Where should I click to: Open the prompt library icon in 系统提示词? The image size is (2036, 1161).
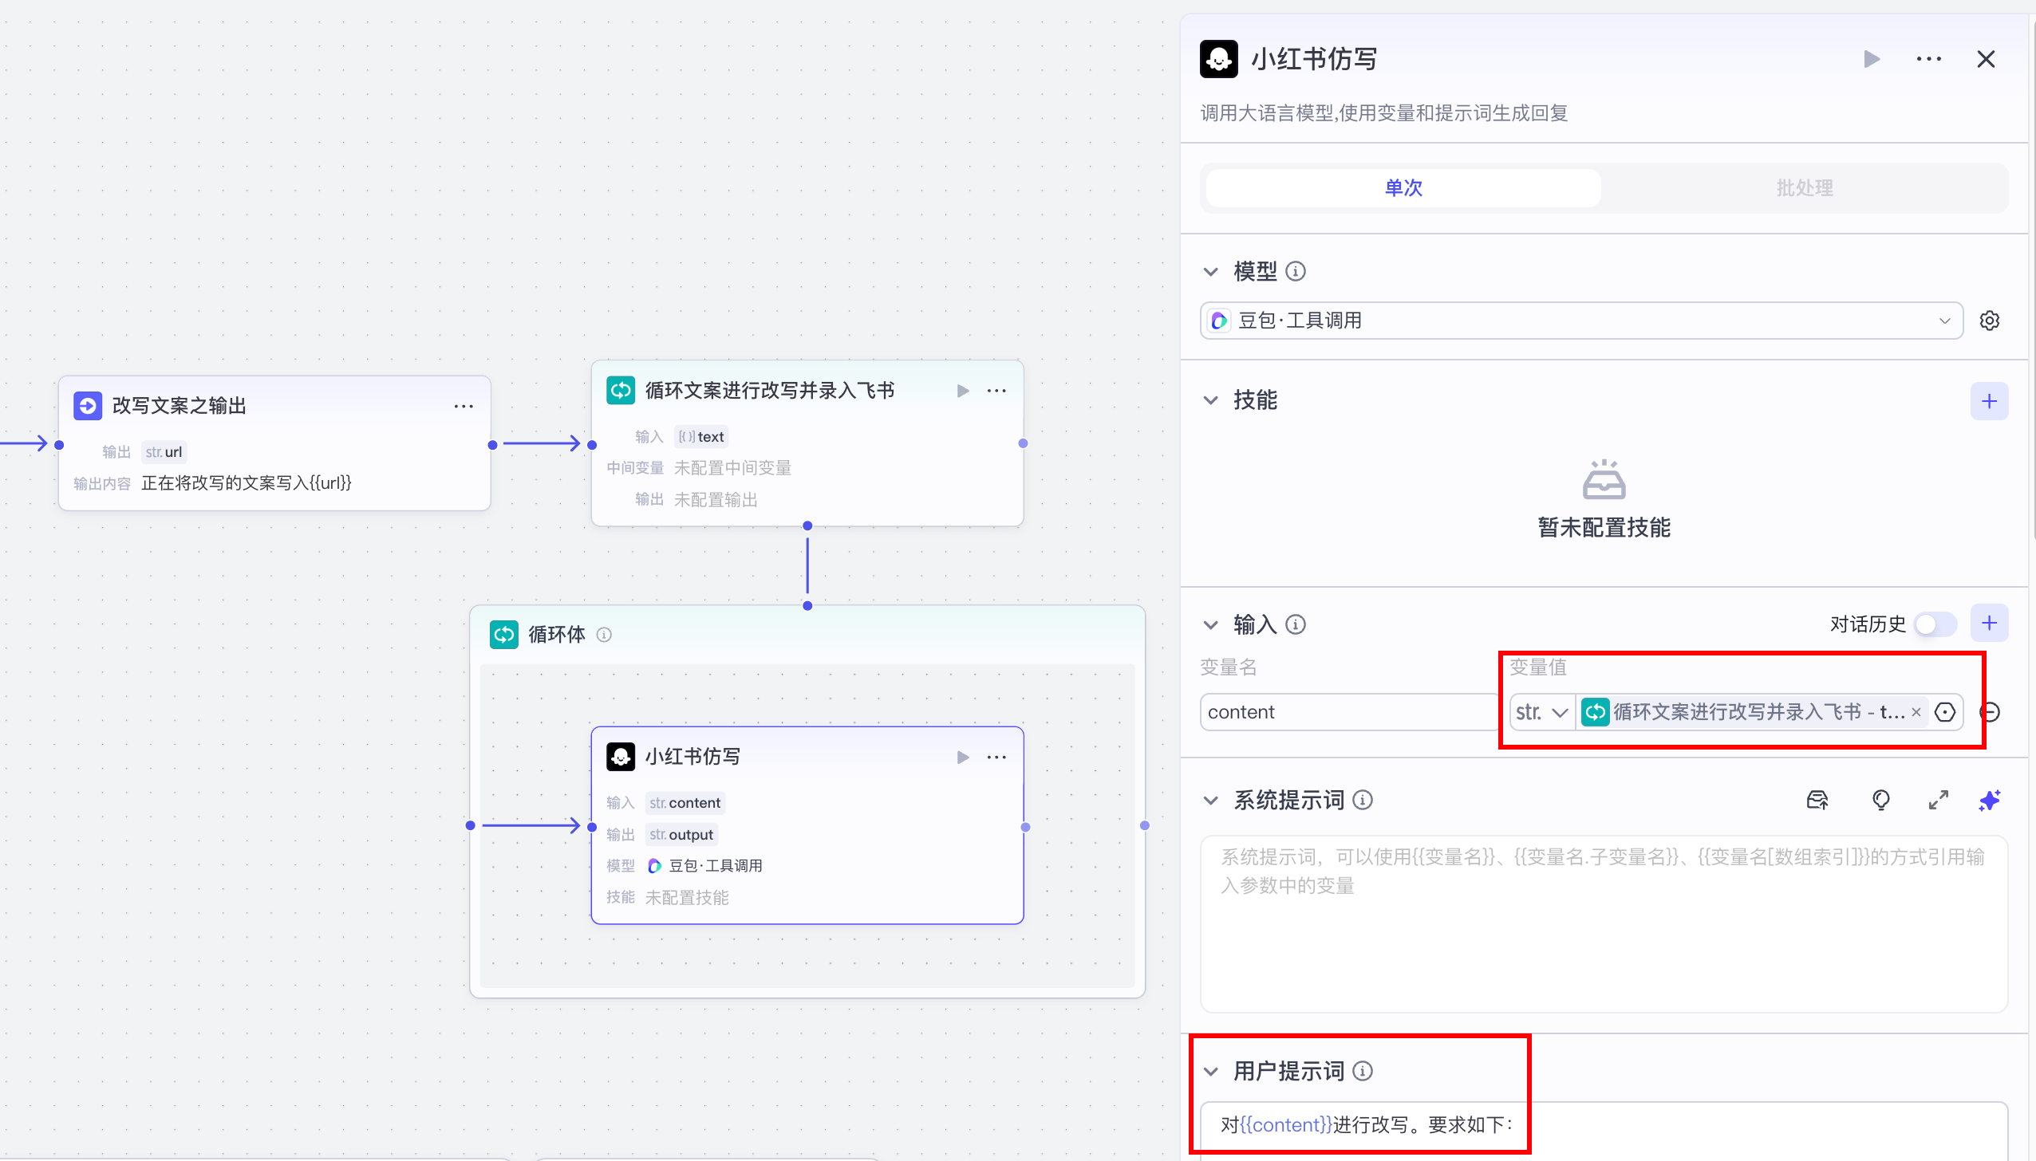tap(1817, 800)
